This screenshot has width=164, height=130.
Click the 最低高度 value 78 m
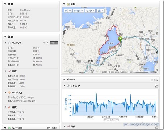pyautogui.click(x=22, y=83)
